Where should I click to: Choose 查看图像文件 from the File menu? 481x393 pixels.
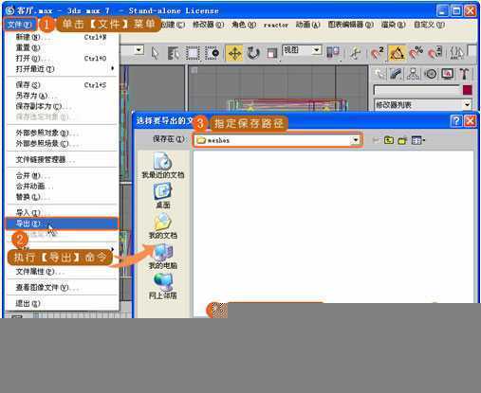tap(63, 287)
